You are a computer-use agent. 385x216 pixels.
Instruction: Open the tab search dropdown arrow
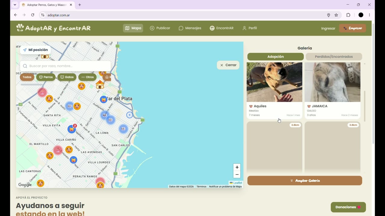click(15, 5)
